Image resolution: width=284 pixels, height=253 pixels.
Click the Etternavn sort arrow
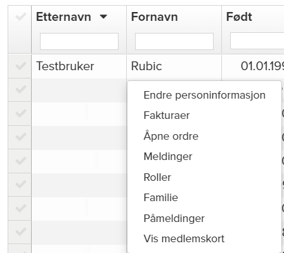(103, 16)
